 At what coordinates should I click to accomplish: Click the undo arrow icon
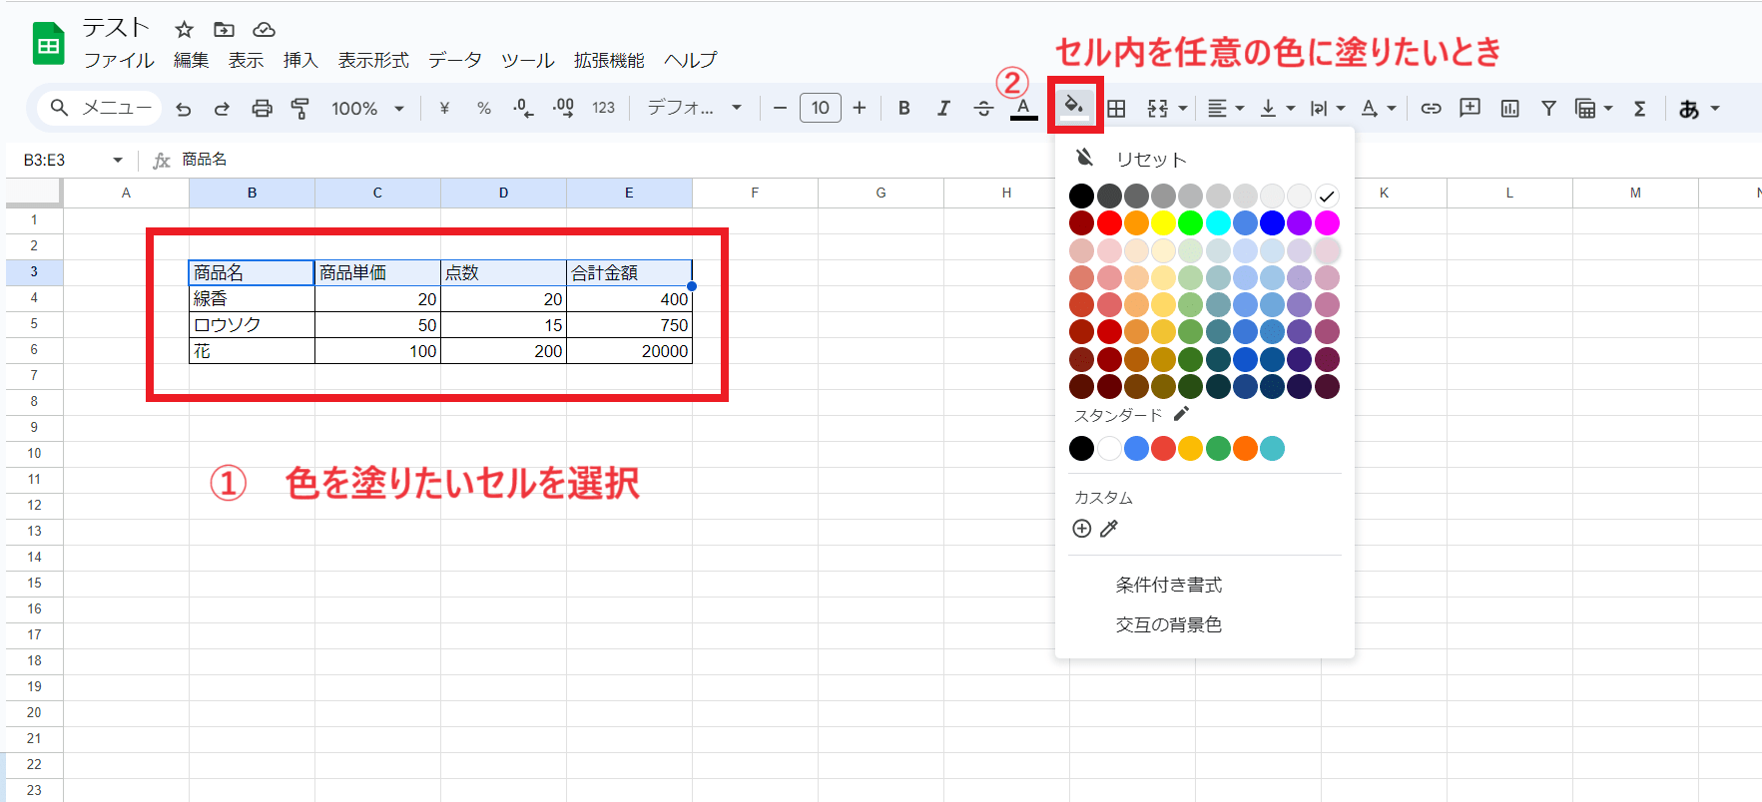coord(184,109)
